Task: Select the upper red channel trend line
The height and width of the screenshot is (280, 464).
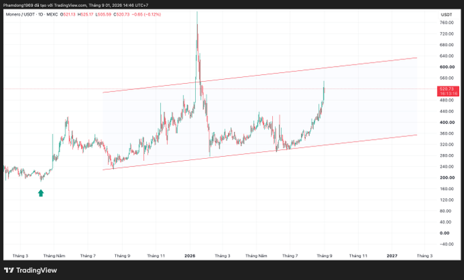Action: (260, 75)
